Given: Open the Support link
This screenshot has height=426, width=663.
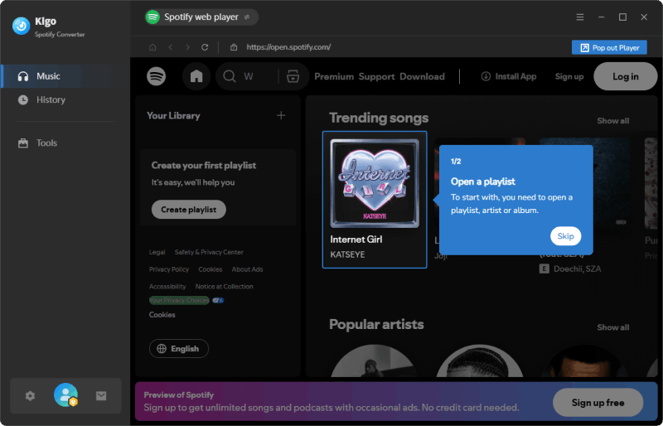Looking at the screenshot, I should click(377, 76).
